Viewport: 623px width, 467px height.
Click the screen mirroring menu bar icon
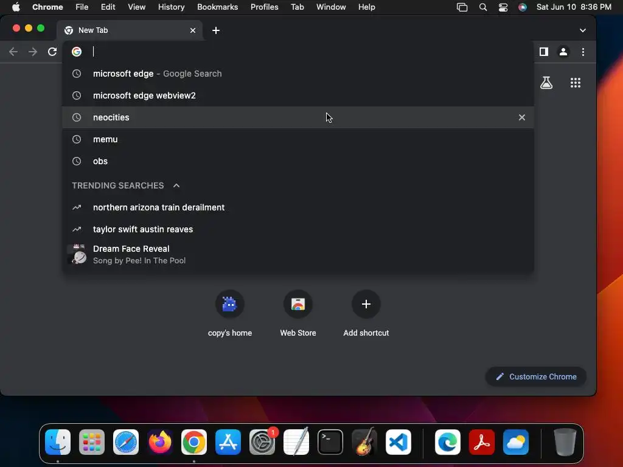pos(462,7)
